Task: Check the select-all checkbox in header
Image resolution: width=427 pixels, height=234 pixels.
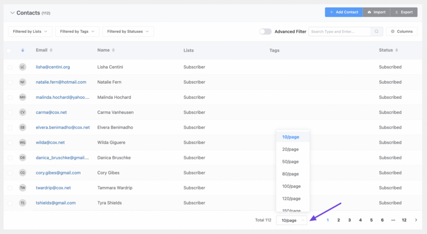Action: pyautogui.click(x=9, y=50)
